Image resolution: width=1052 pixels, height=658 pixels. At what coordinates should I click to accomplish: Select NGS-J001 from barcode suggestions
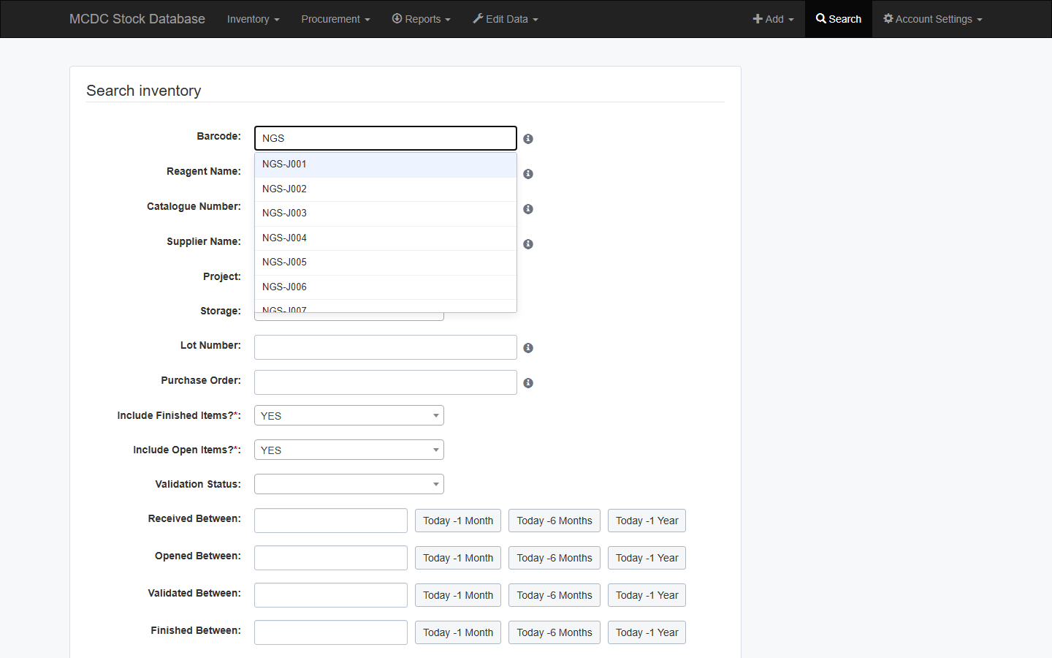point(386,164)
